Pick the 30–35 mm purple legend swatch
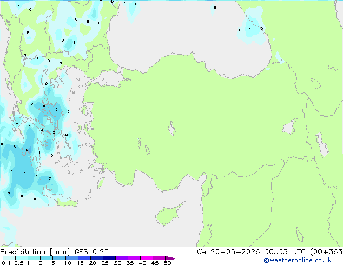The image size is (343, 265). [121, 258]
